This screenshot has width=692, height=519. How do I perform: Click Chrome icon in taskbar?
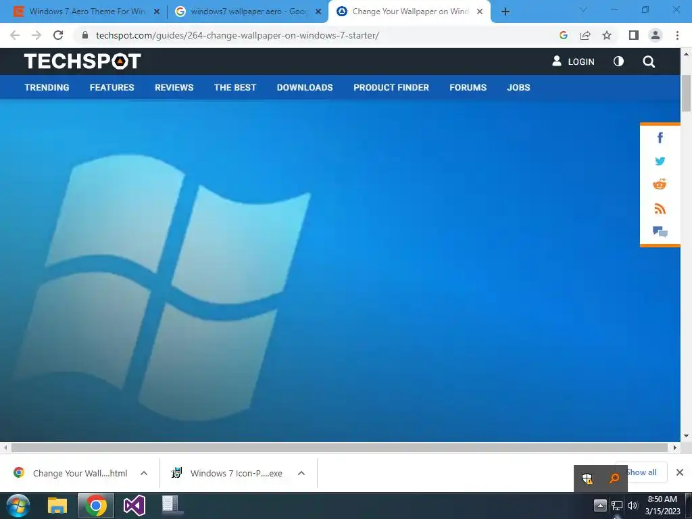(x=96, y=505)
